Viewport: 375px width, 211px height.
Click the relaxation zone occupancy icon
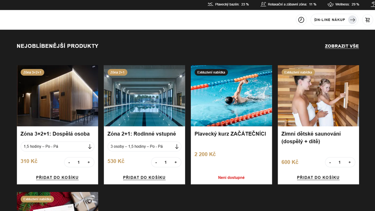point(263,4)
